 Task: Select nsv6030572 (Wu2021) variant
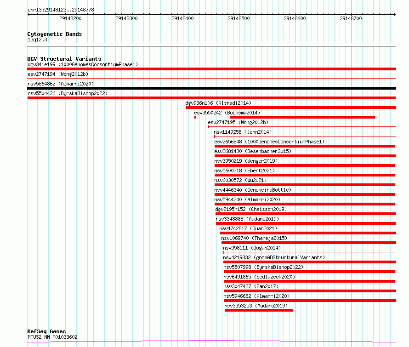[x=240, y=180]
